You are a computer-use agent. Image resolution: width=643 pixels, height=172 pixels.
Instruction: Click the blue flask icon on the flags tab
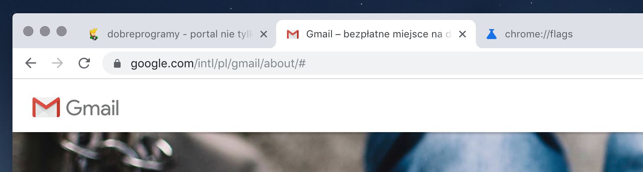(492, 34)
